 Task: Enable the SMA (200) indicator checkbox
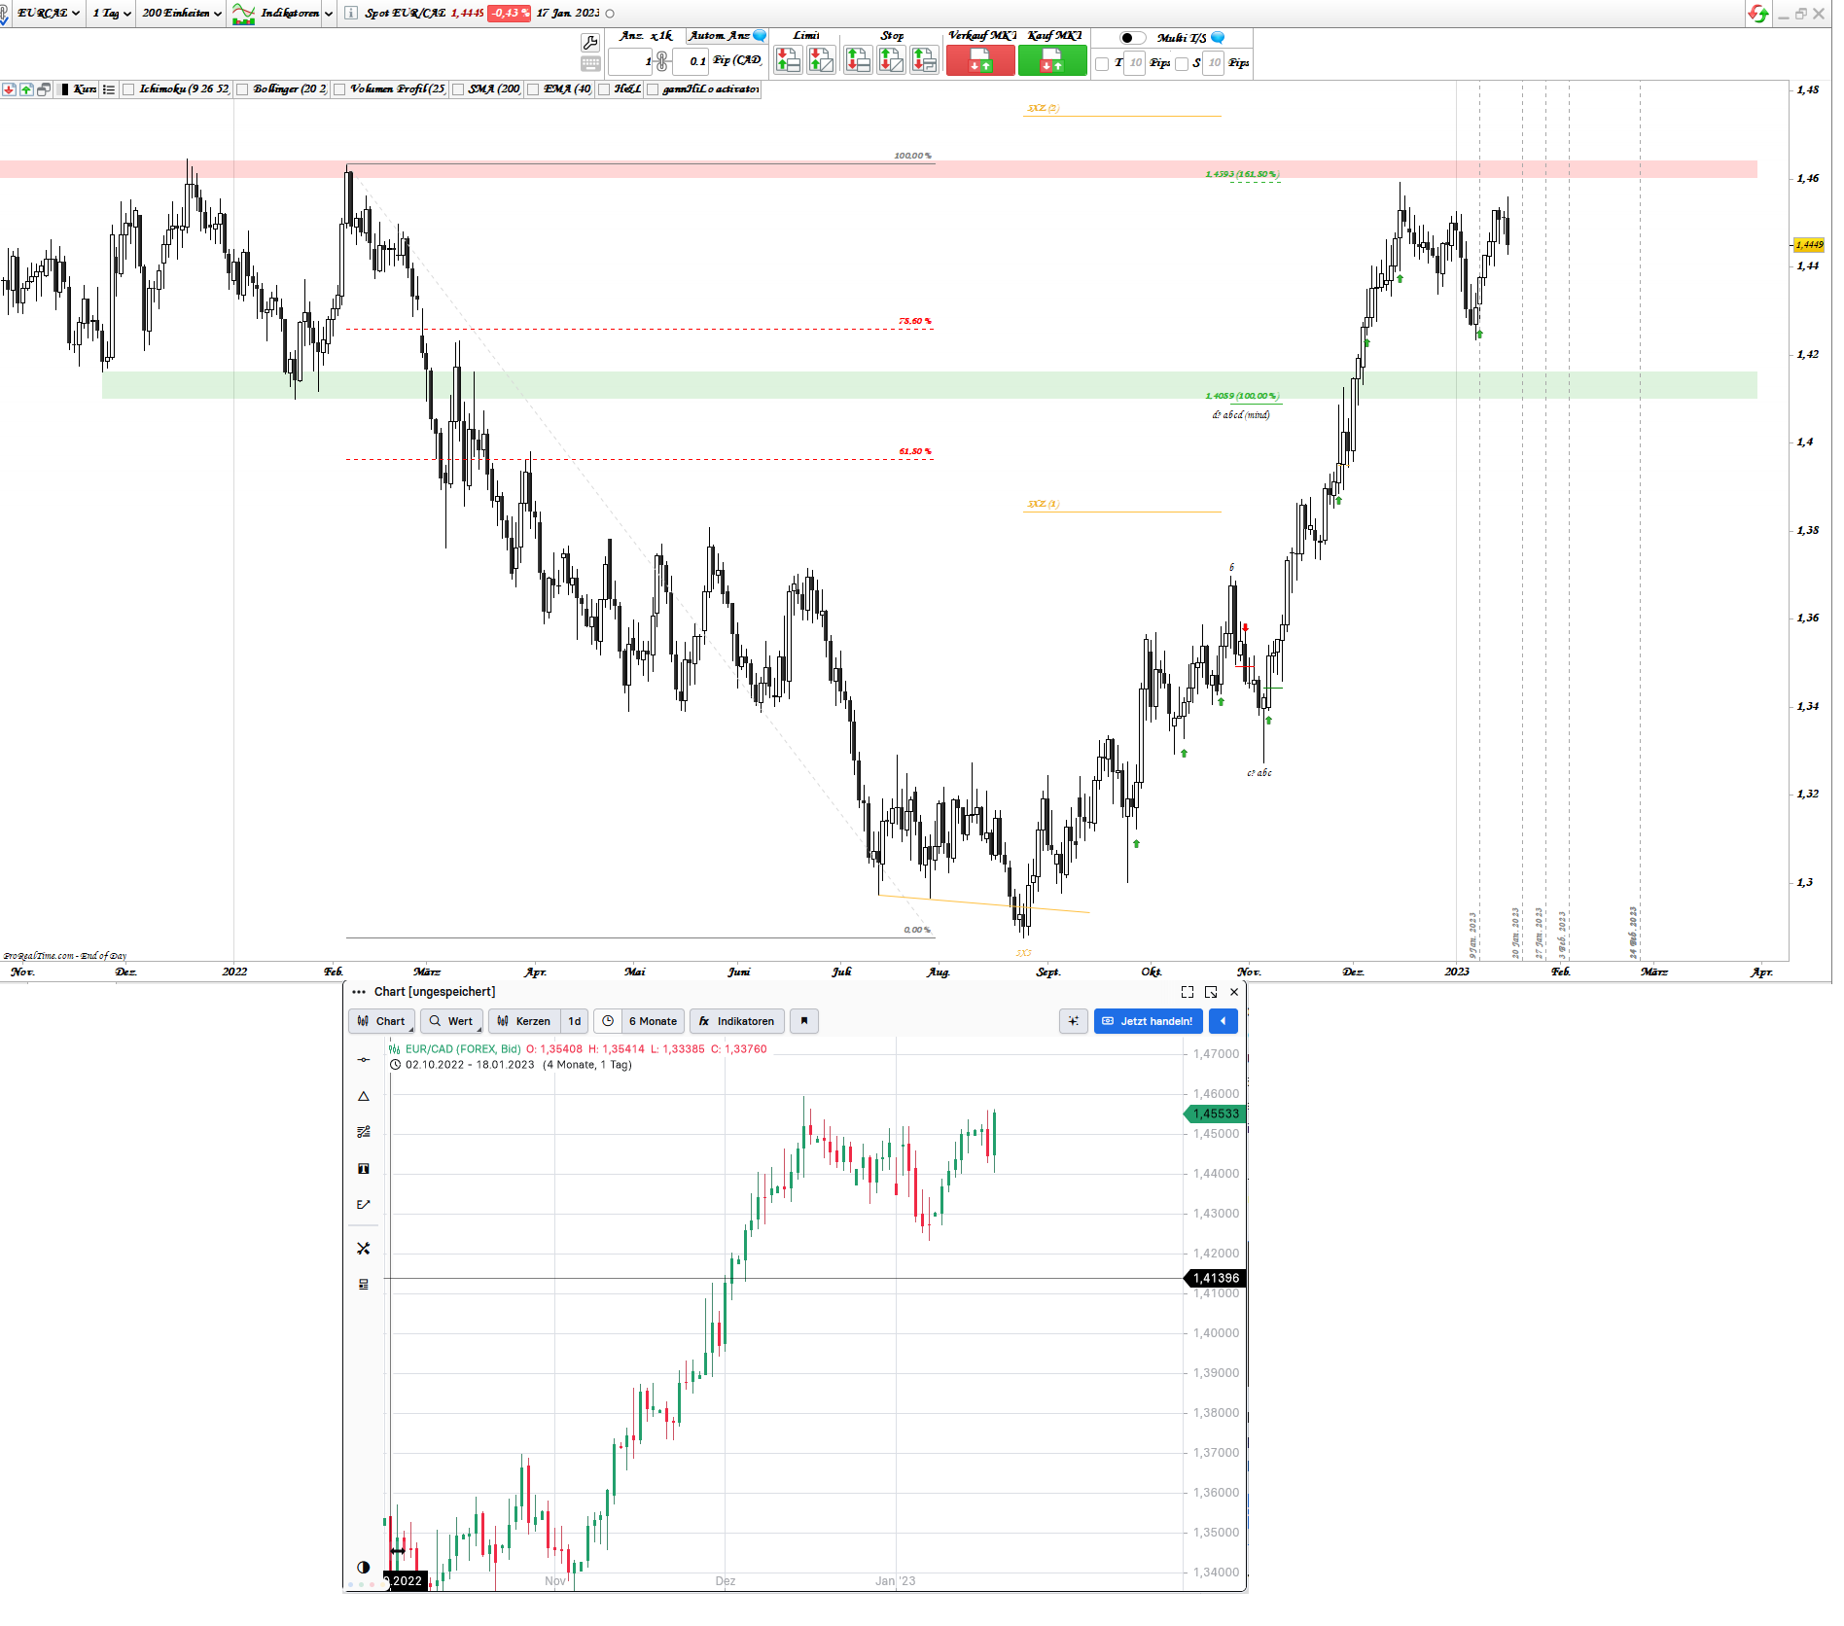(458, 88)
